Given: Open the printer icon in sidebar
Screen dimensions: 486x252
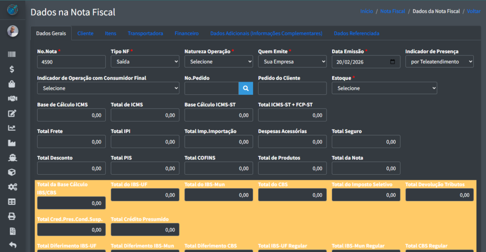Looking at the screenshot, I should (12, 216).
